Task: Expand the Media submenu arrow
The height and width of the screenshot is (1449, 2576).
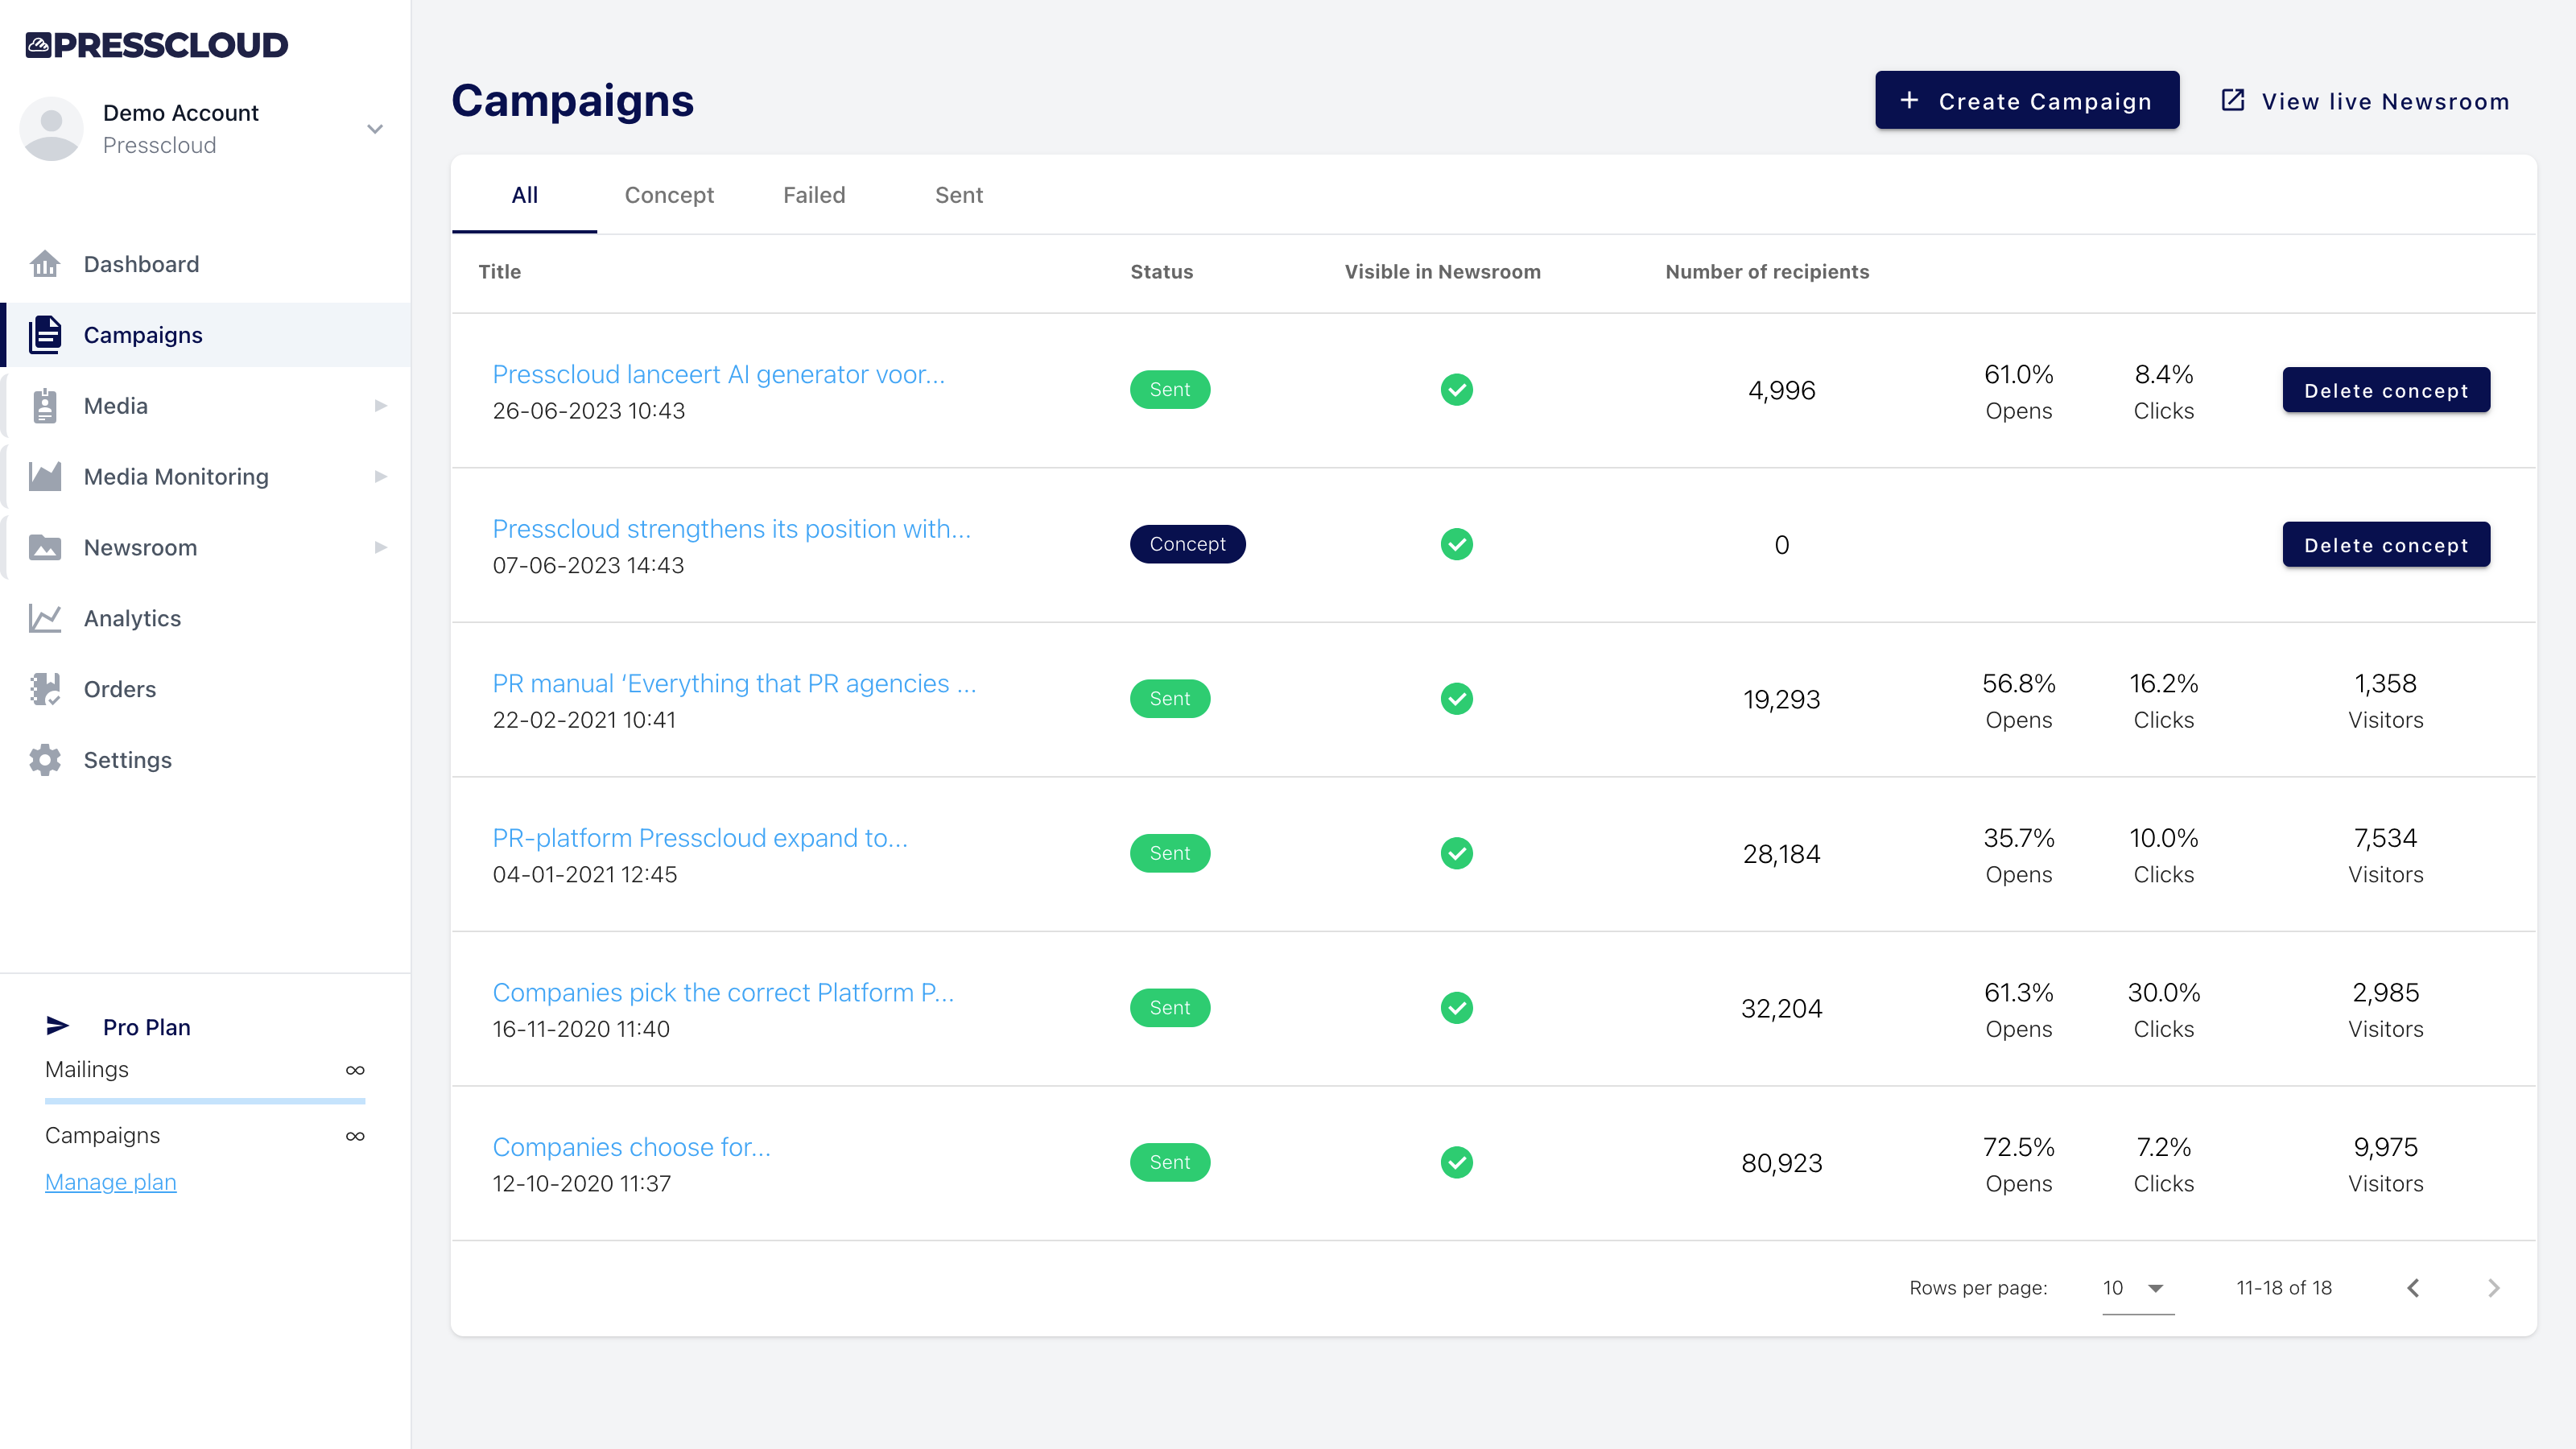Action: point(380,405)
